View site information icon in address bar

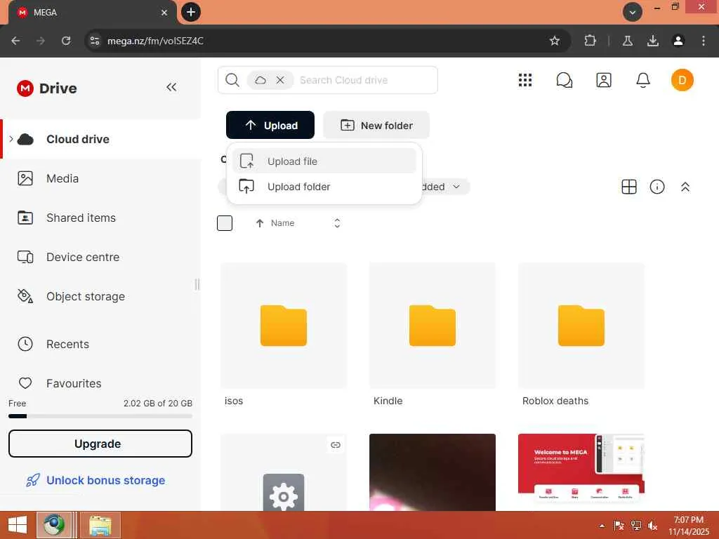pos(95,41)
